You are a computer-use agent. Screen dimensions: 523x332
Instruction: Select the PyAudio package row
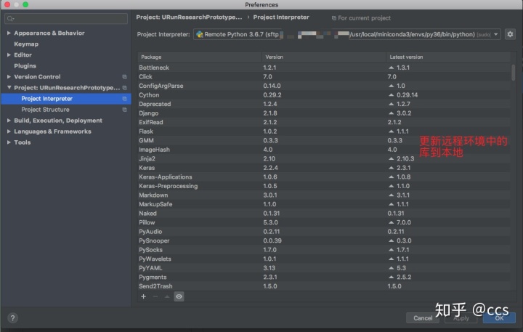pos(324,232)
